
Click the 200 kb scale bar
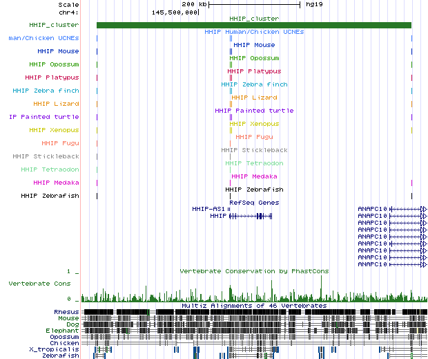coord(254,4)
